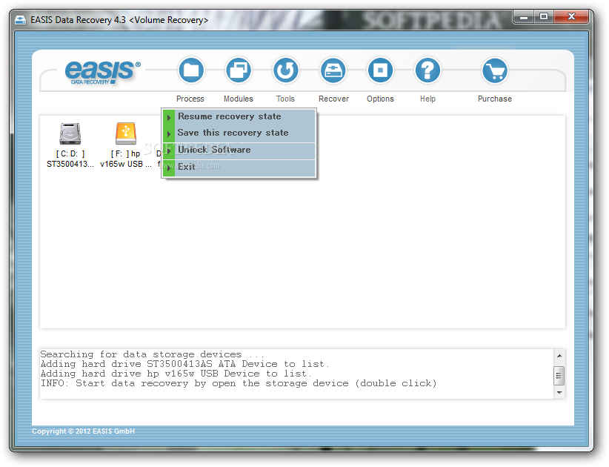Minimize the EASIS Data Recovery window
The height and width of the screenshot is (467, 609).
524,17
